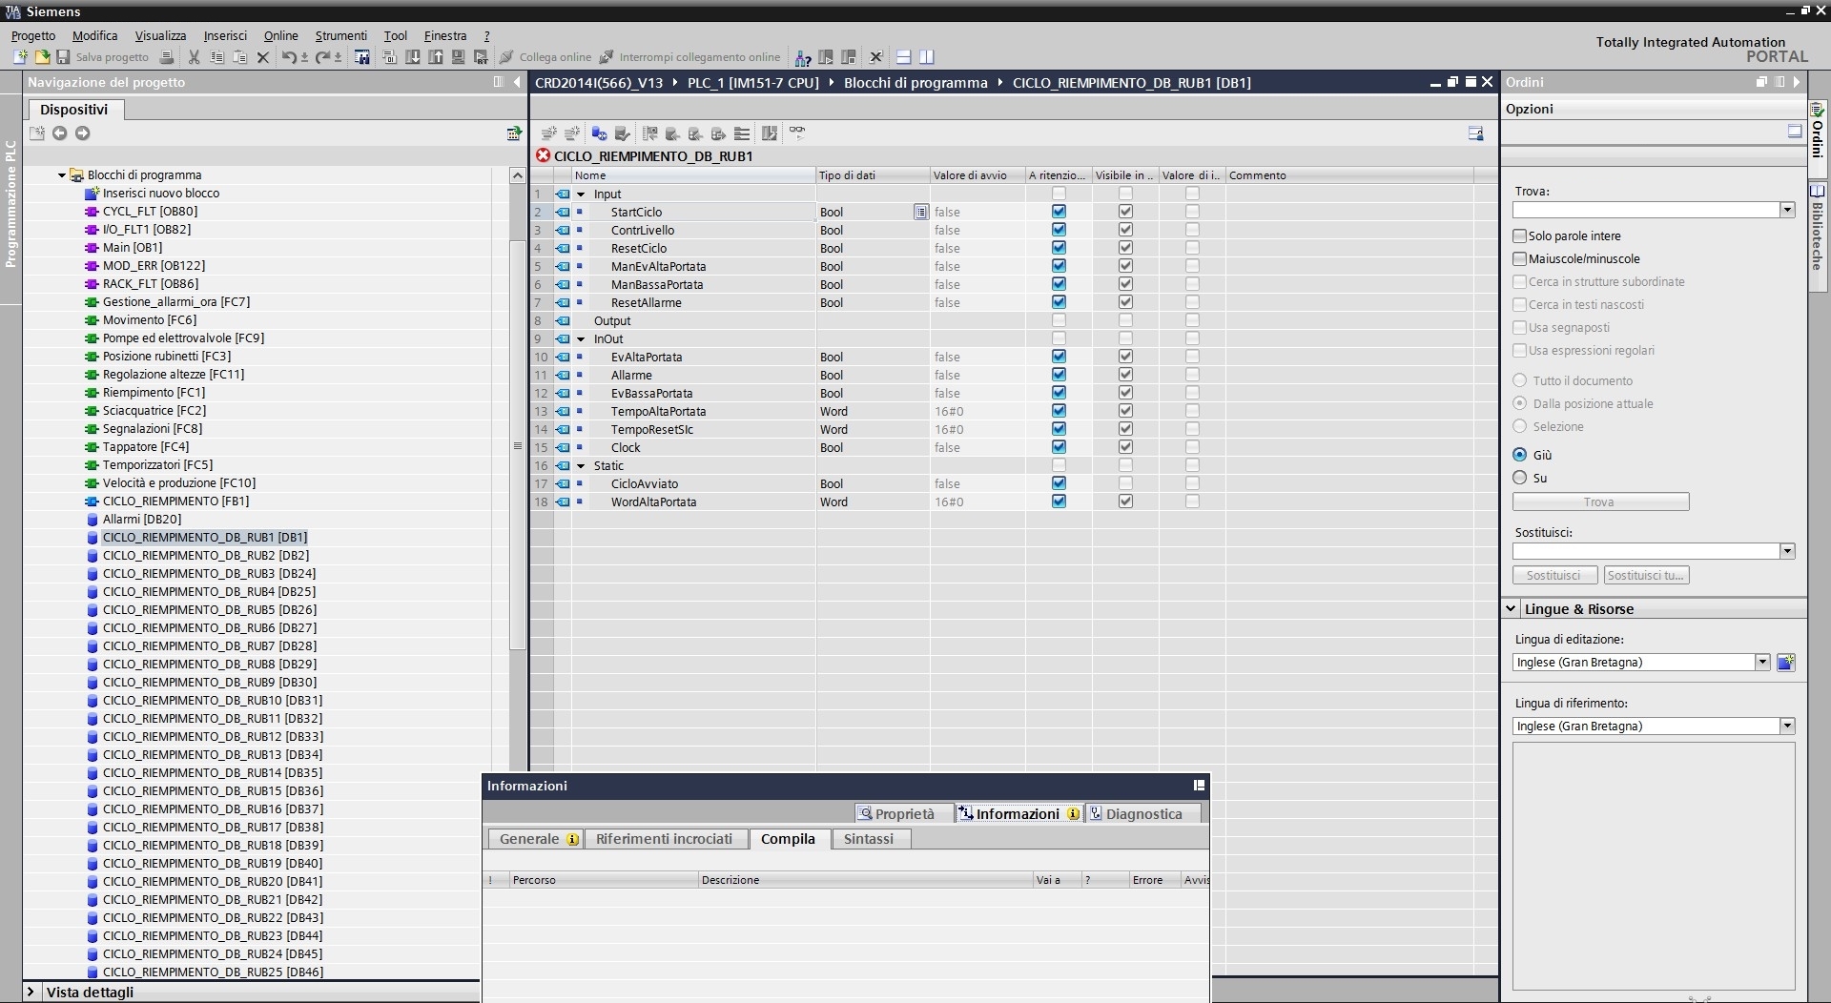Click the delete X icon in main toolbar
This screenshot has height=1003, width=1831.
point(264,57)
